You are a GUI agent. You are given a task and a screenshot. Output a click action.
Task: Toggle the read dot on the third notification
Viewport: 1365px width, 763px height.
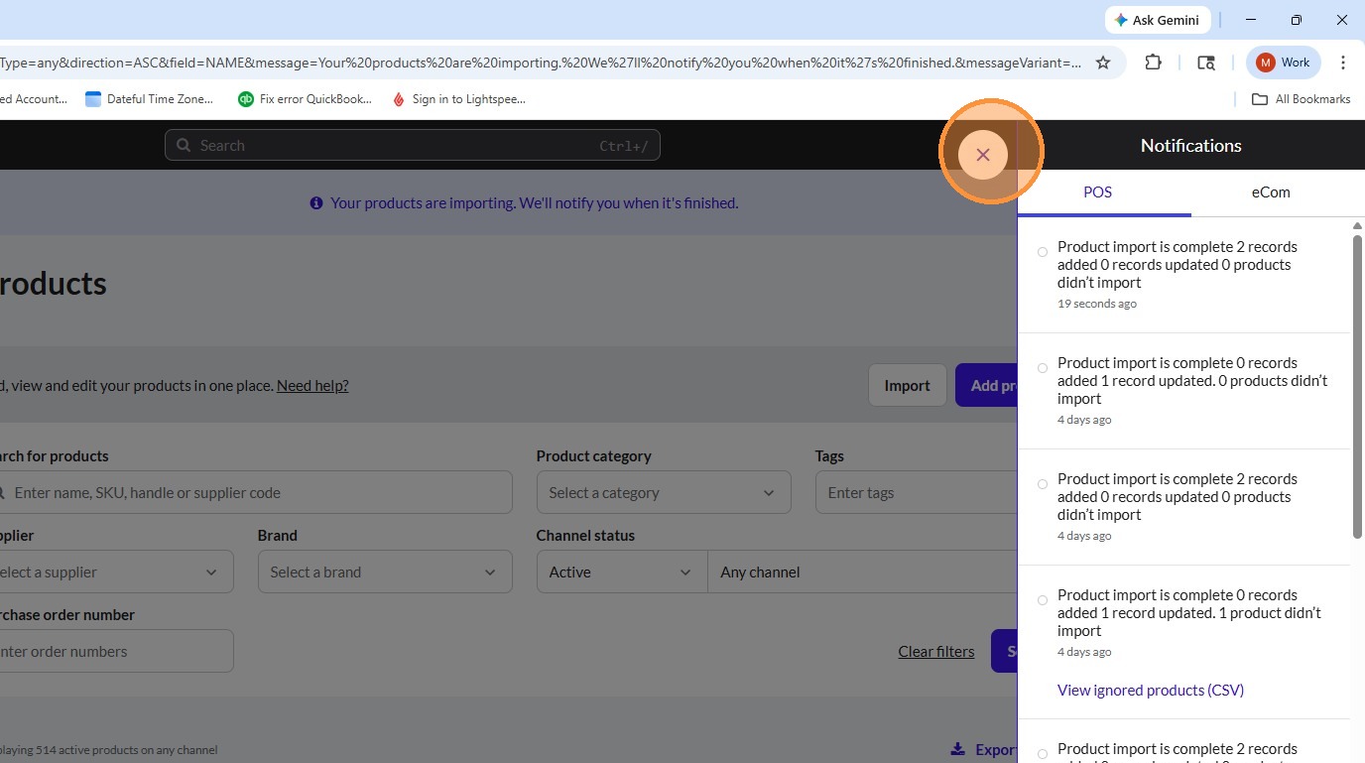[x=1043, y=484]
